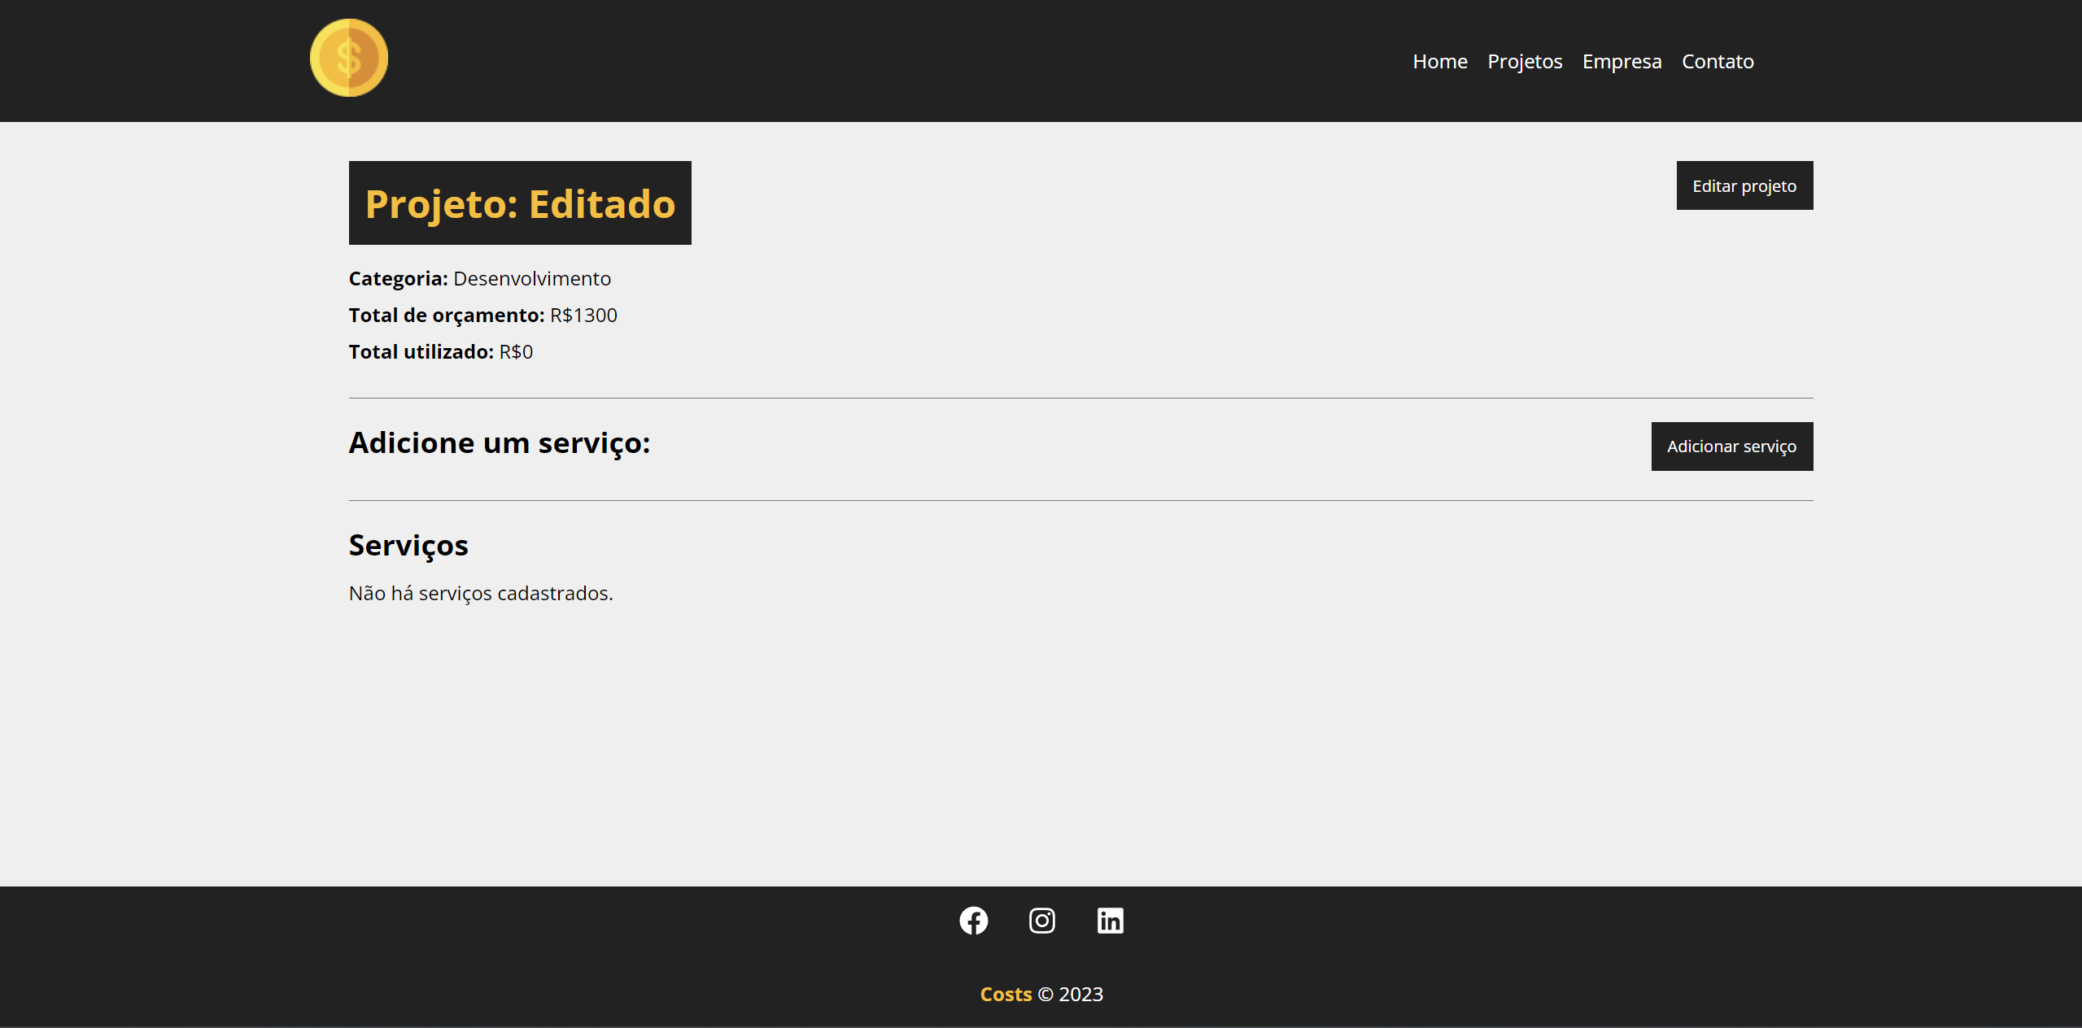
Task: Click the Costs link in the footer
Action: [1006, 993]
